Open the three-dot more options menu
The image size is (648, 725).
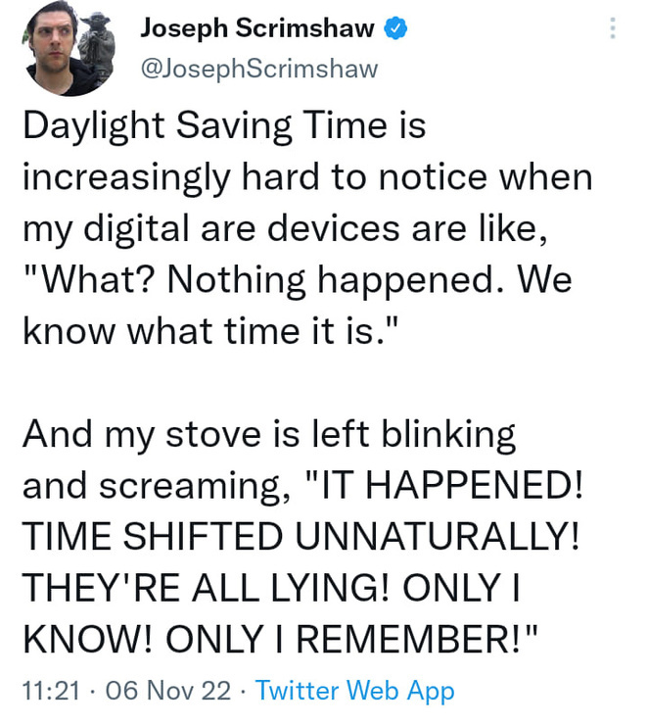coord(613,28)
